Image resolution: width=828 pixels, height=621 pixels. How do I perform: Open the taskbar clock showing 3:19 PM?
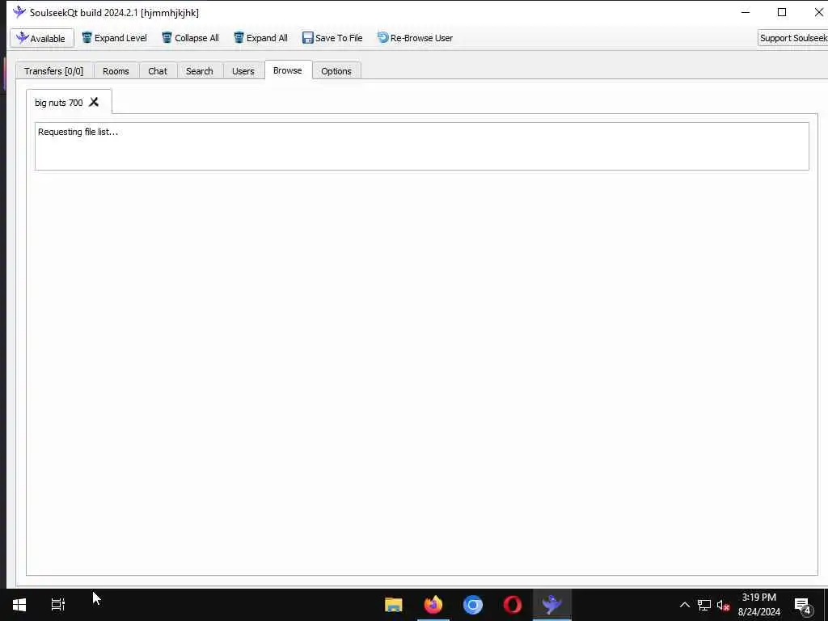point(759,605)
